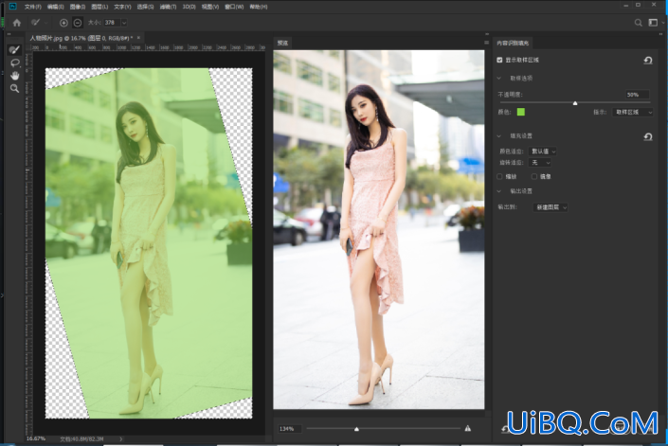Collapse the 取样选项 section
The width and height of the screenshot is (668, 446).
coord(499,79)
